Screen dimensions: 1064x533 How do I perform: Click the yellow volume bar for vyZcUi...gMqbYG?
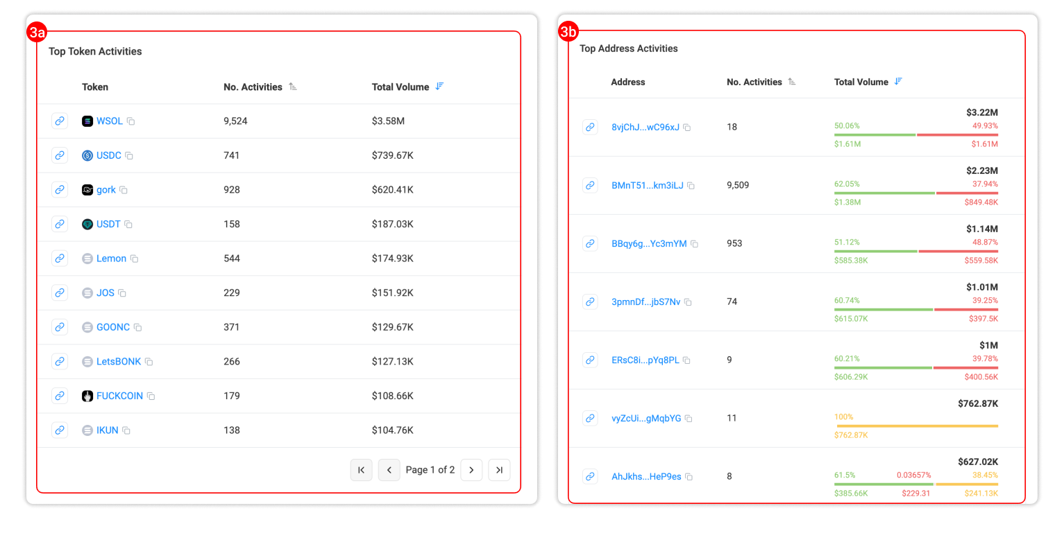tap(916, 426)
